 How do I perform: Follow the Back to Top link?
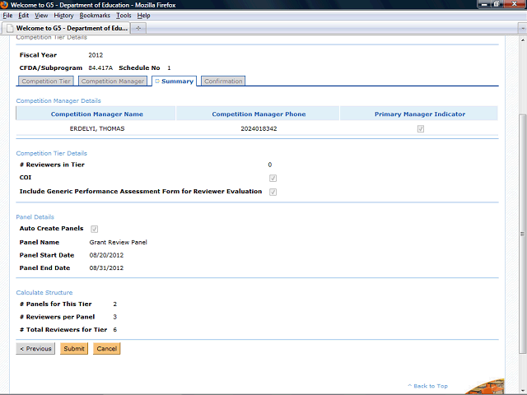(x=427, y=386)
